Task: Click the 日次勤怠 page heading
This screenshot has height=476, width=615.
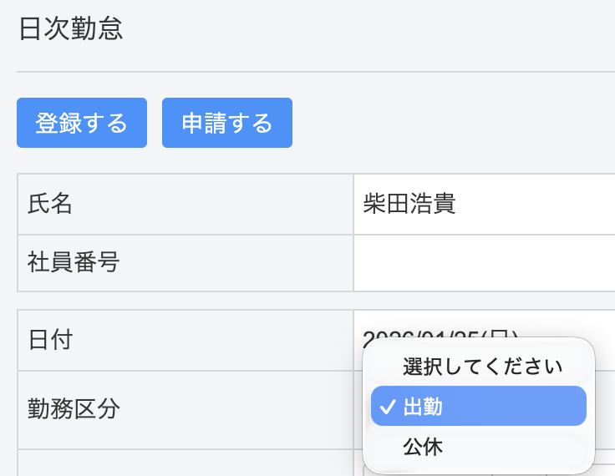Action: coord(71,29)
